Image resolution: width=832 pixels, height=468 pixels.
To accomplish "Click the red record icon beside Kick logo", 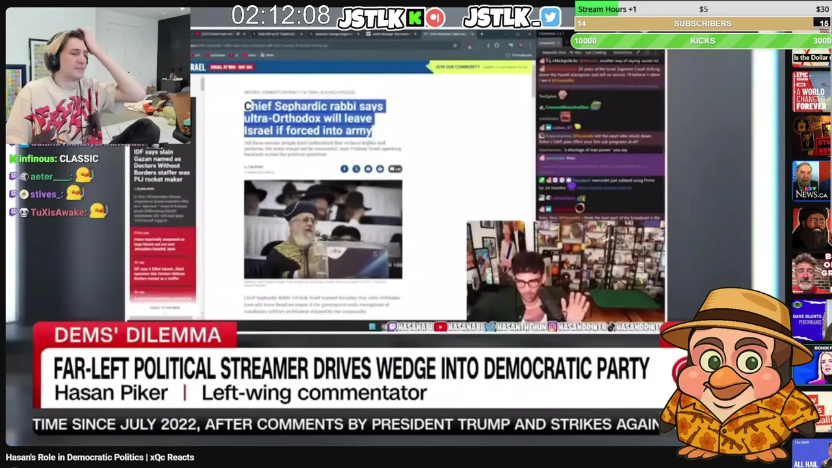I will coord(435,17).
